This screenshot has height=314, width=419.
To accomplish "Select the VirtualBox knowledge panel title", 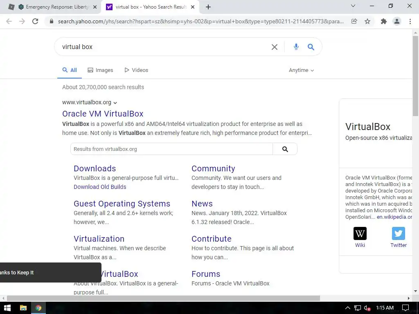I will pos(368,127).
